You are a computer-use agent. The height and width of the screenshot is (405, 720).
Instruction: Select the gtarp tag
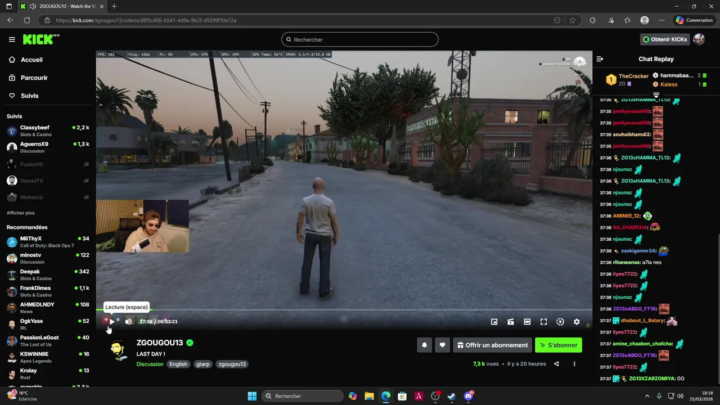(203, 364)
